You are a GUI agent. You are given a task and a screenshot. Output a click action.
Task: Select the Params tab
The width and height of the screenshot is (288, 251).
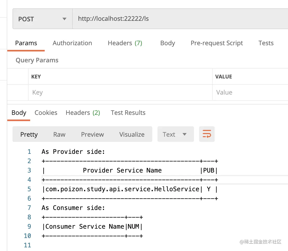click(x=26, y=43)
